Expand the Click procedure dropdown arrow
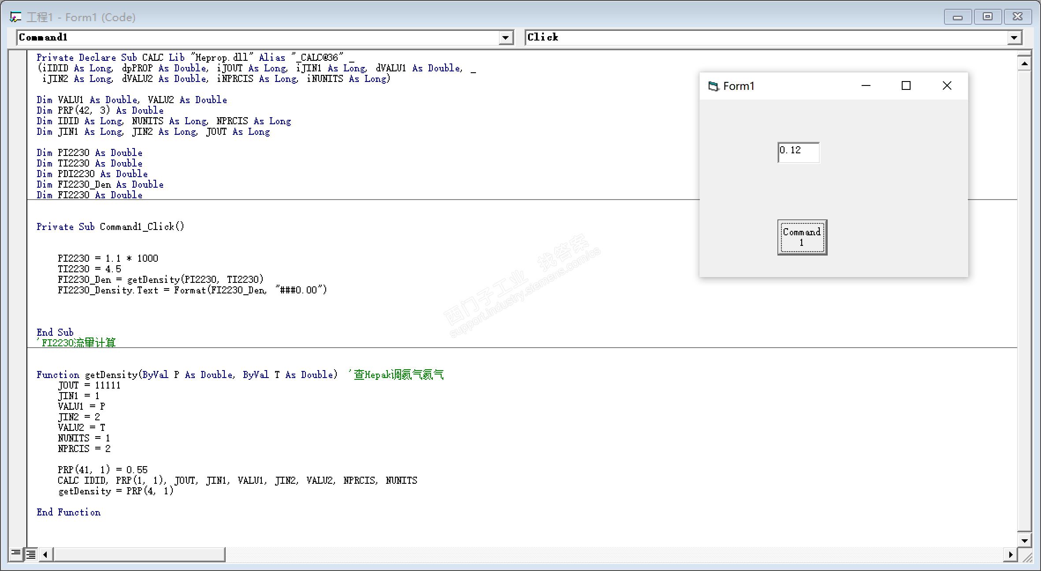This screenshot has height=571, width=1041. (x=1014, y=38)
